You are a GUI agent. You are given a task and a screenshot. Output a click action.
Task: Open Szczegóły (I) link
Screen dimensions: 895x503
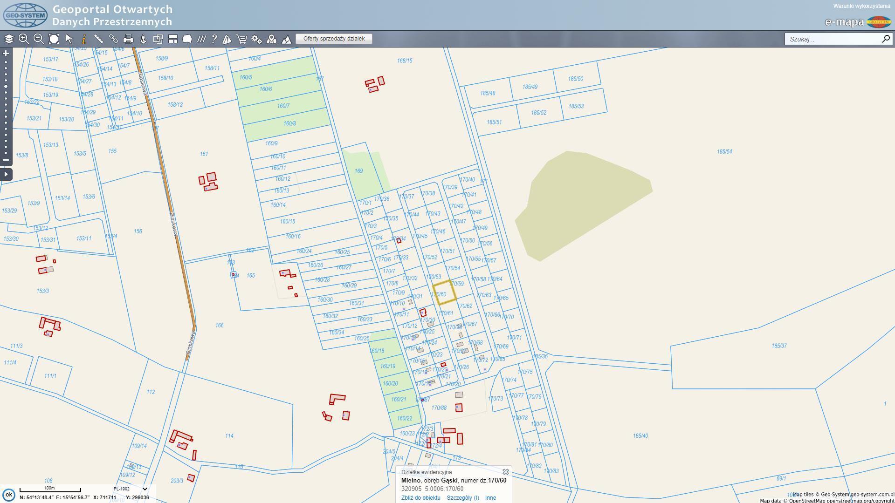462,498
